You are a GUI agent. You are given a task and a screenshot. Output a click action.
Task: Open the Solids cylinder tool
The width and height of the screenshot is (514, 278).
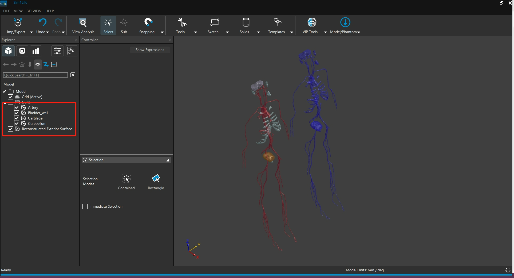246,23
